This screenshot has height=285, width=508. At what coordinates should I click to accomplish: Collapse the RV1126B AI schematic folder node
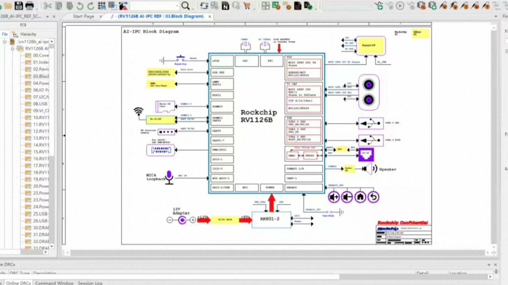point(12,48)
